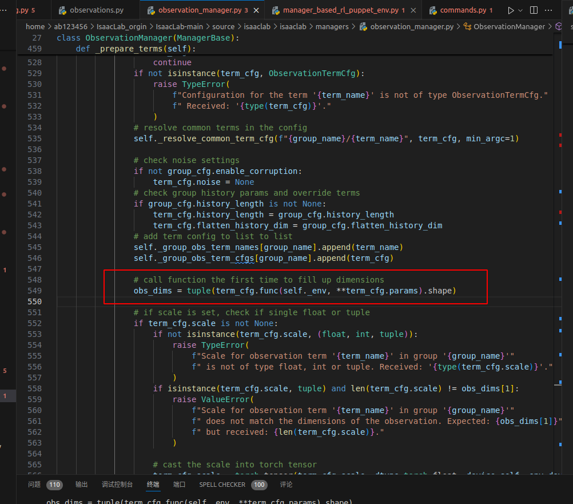Click 'ObservationTermCfg' on line 529
This screenshot has width=573, height=504.
click(x=312, y=73)
